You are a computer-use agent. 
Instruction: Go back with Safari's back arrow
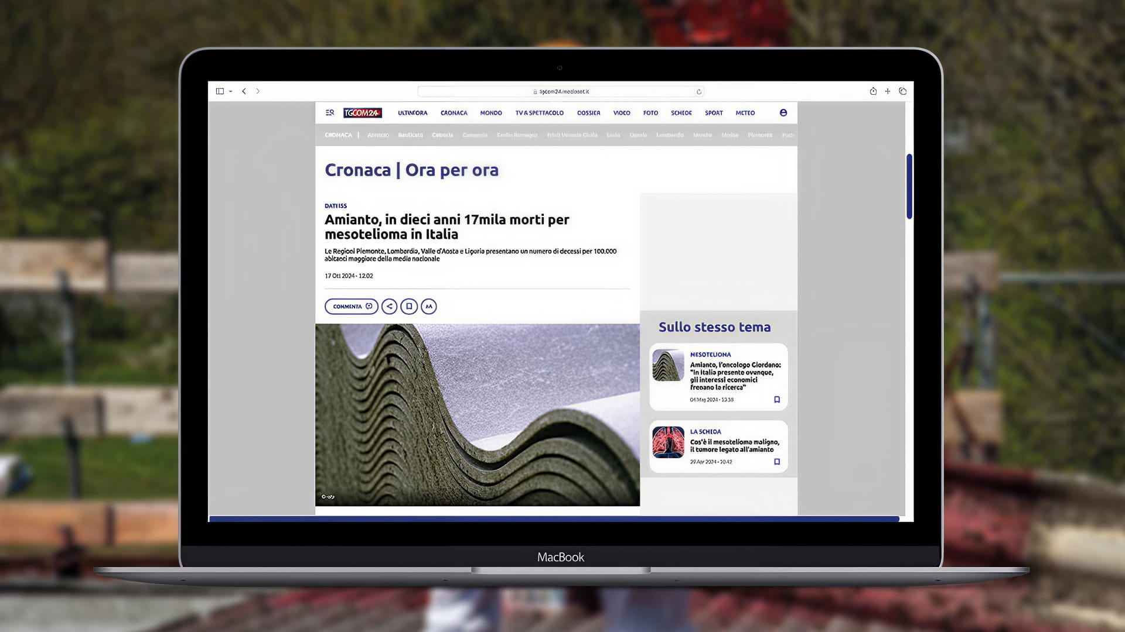pos(244,91)
